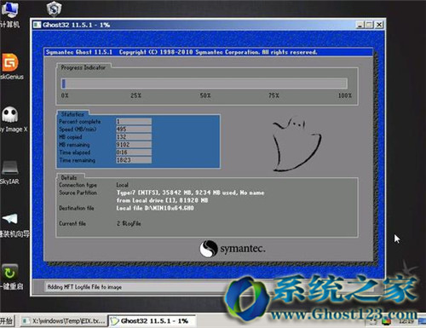Click the Ghost32 window title icon
Viewport: 426px width, 328px height.
tap(37, 25)
